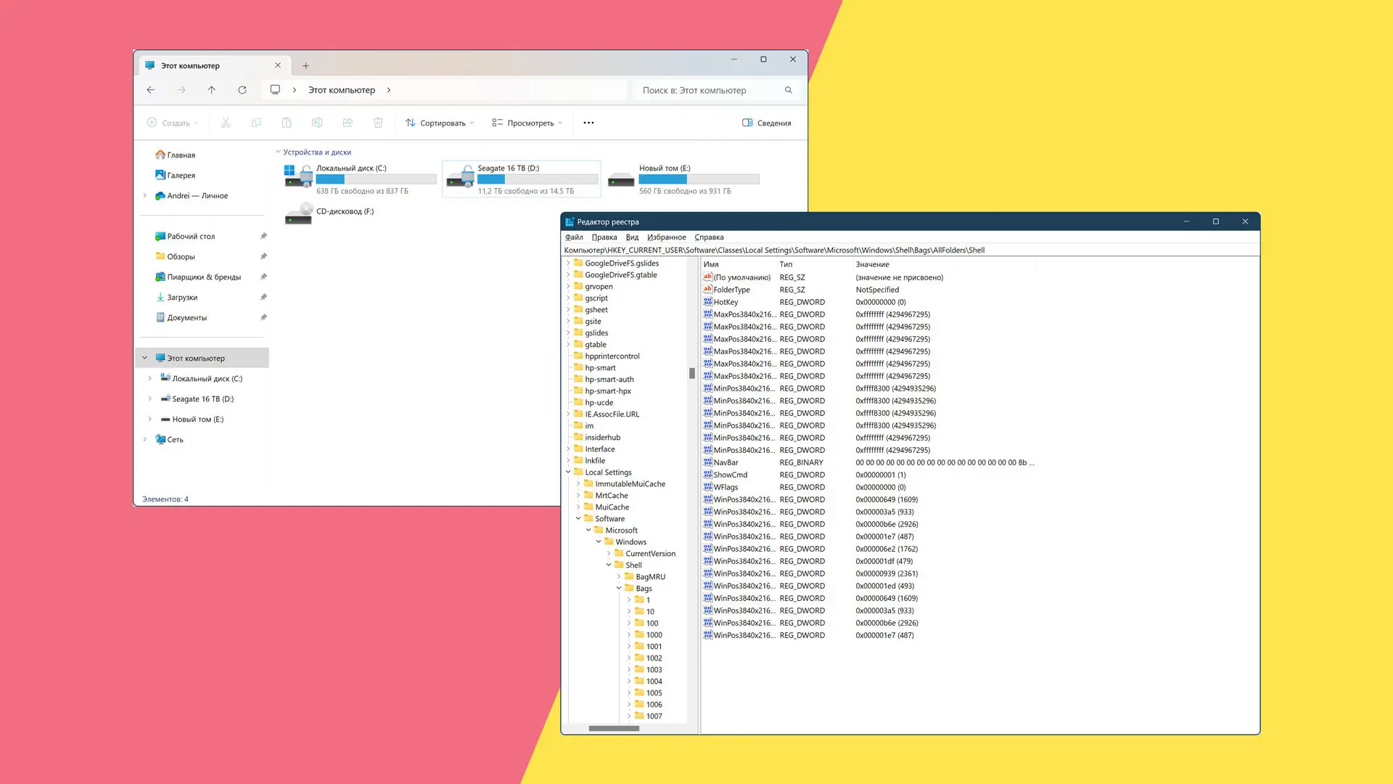The image size is (1393, 784).
Task: Expand Seagate 16 ТВ (D:) in sidebar
Action: tap(150, 399)
